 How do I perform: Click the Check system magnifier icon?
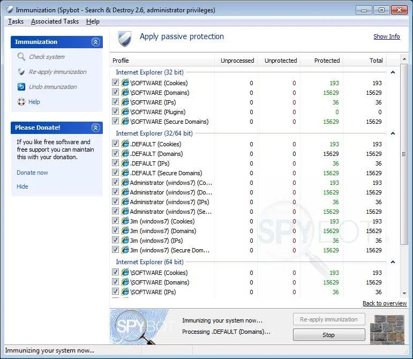click(x=21, y=57)
